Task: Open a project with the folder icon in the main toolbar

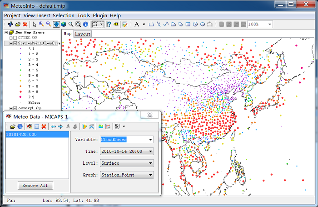Action: pos(18,25)
